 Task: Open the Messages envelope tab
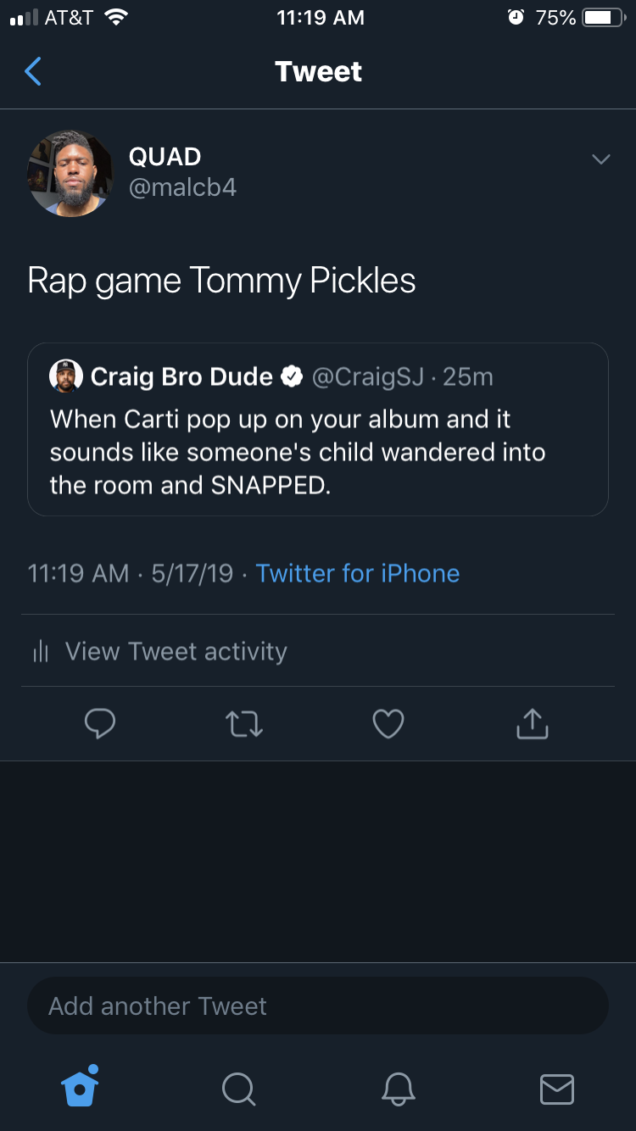pyautogui.click(x=557, y=1089)
